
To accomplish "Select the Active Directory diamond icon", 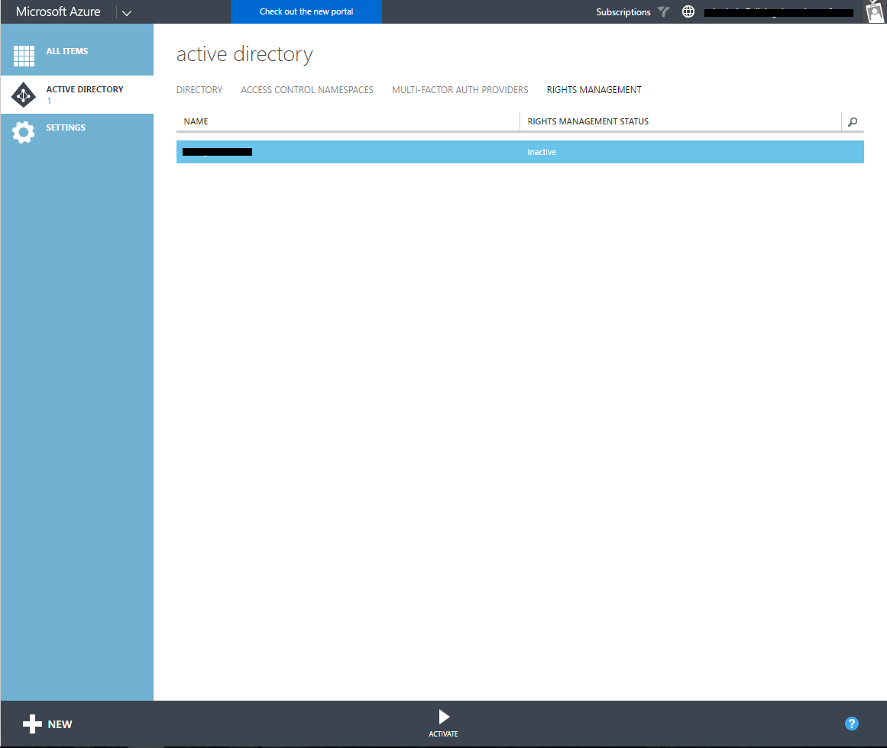I will [x=24, y=95].
